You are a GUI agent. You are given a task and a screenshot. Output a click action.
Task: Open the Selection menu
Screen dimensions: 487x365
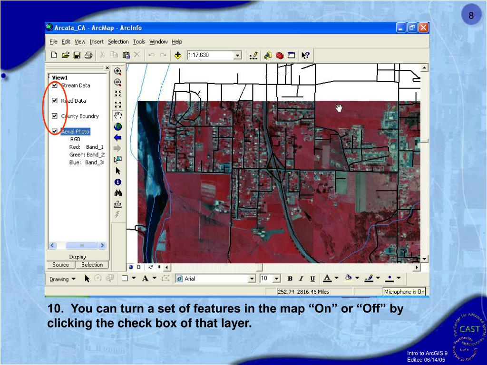[x=118, y=42]
